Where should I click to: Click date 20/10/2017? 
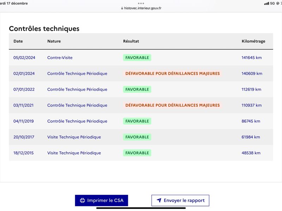24,137
